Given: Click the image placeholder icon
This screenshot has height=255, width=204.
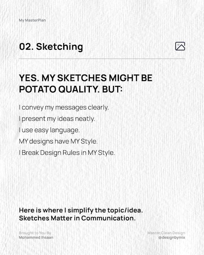Looking at the screenshot, I should 180,46.
